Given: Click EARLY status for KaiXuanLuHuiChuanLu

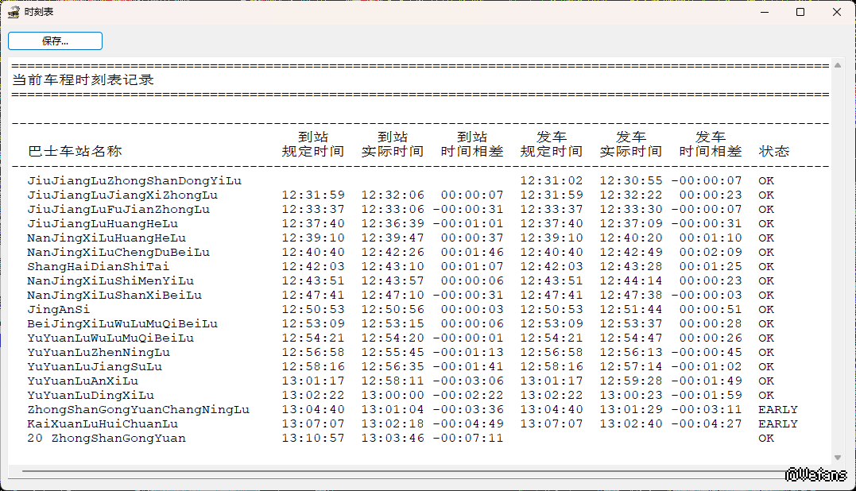Looking at the screenshot, I should [778, 424].
